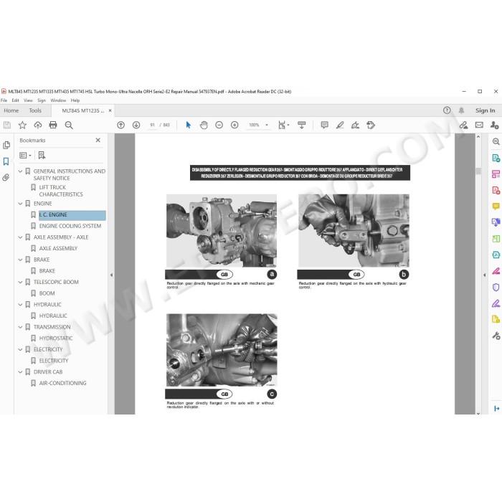Collapse ELECTRICITY bookmark group
The image size is (502, 502).
coord(20,349)
